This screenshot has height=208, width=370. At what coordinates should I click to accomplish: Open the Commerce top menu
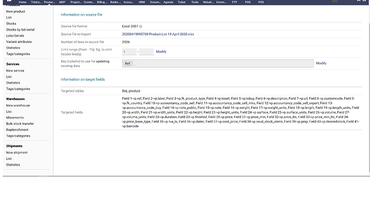click(x=88, y=2)
